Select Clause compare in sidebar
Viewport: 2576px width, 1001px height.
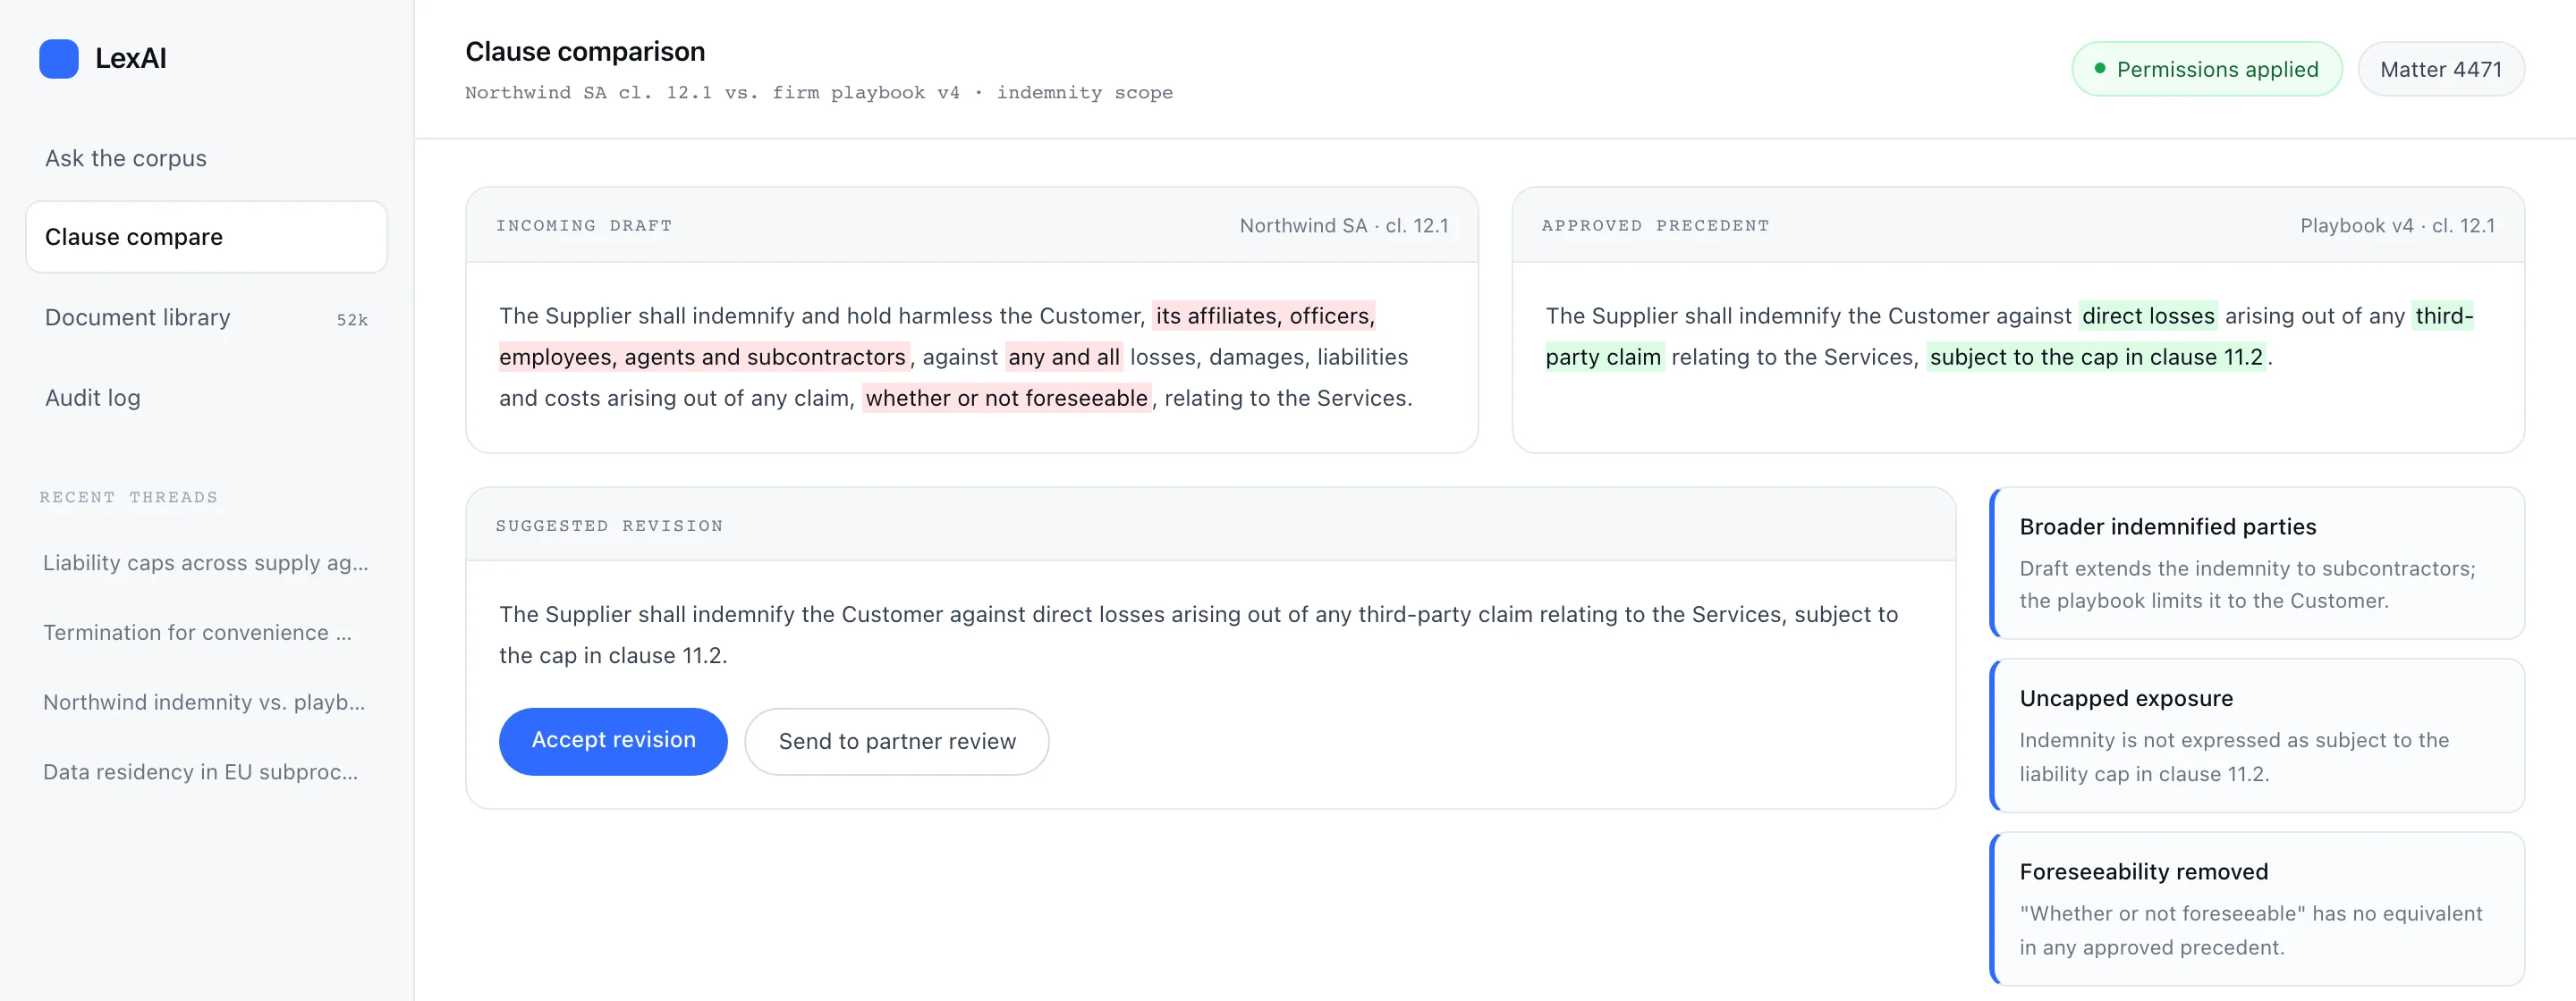(206, 237)
